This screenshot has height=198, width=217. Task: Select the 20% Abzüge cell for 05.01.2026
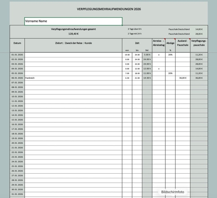click(x=170, y=73)
